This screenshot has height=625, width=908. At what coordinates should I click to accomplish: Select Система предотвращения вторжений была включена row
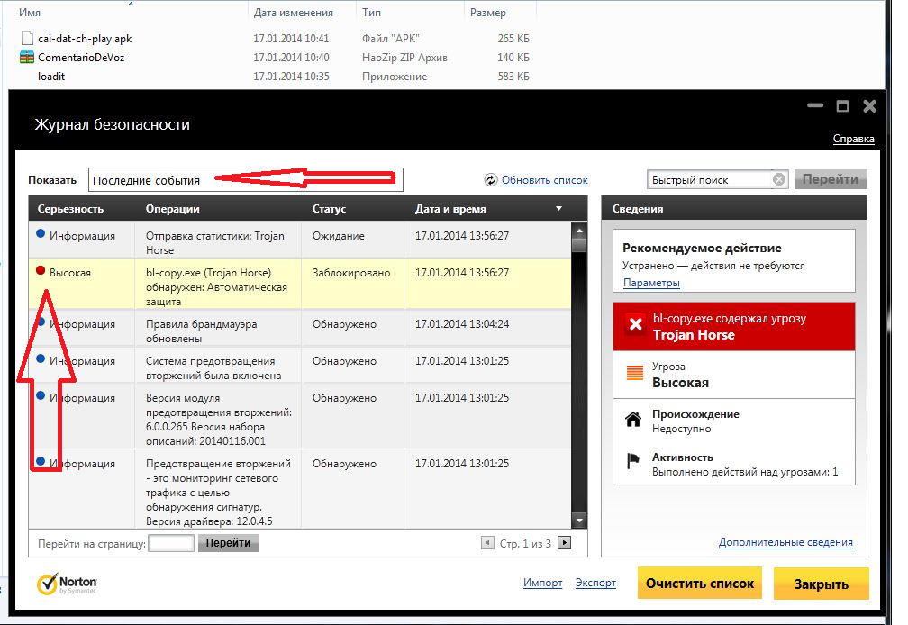click(x=299, y=365)
